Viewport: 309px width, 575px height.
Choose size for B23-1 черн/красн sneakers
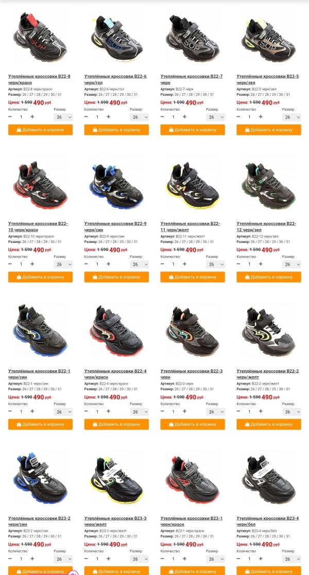(215, 559)
